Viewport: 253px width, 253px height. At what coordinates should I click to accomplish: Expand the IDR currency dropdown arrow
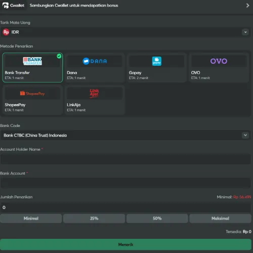tap(245, 32)
